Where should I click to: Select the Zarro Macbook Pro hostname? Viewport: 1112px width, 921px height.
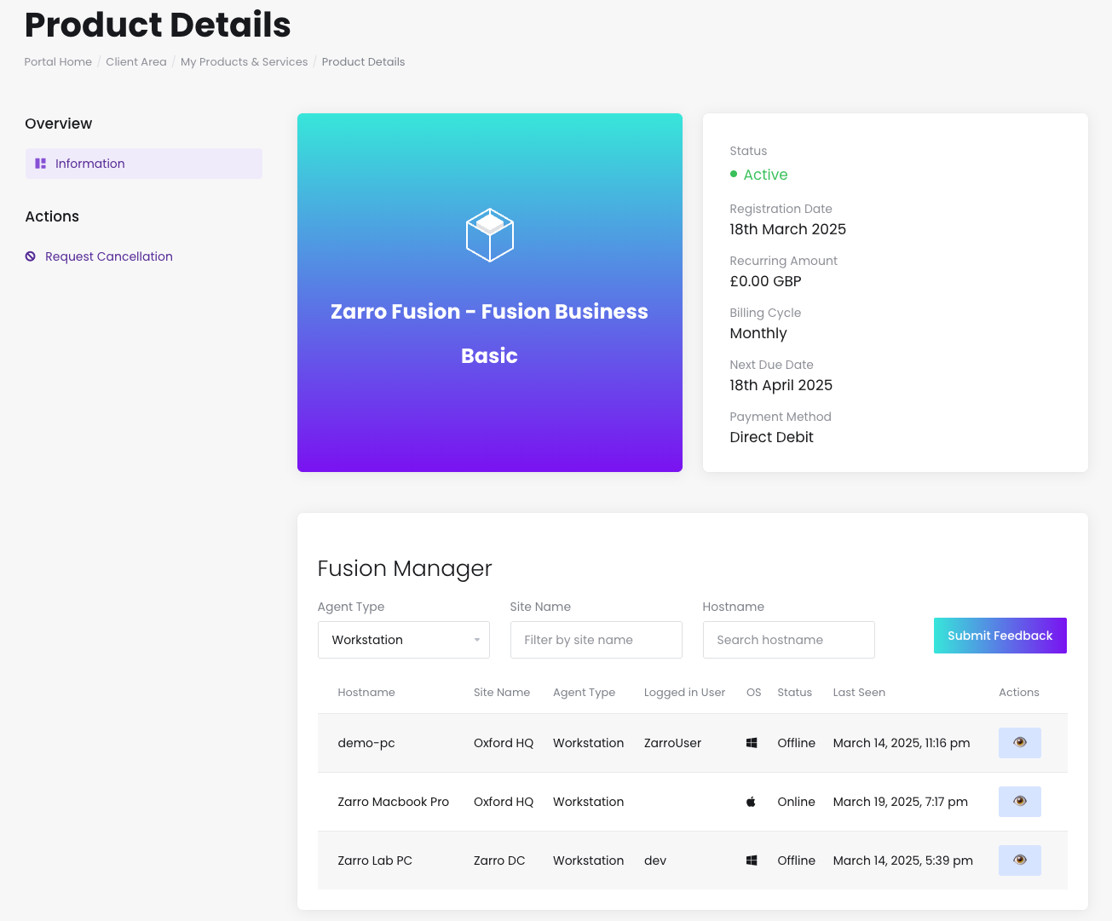(x=394, y=802)
